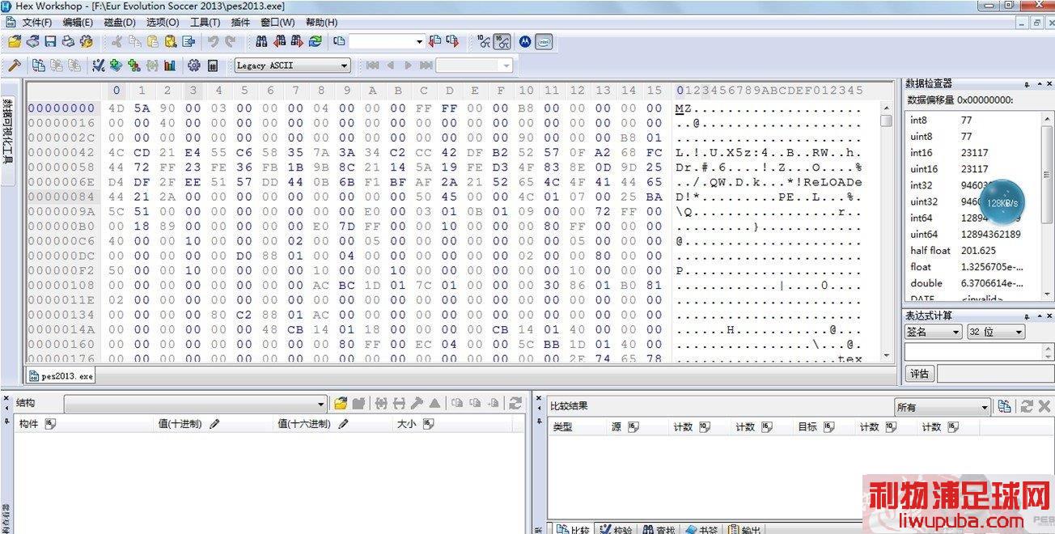
Task: Select the int16 row in data inspector
Action: coord(973,152)
